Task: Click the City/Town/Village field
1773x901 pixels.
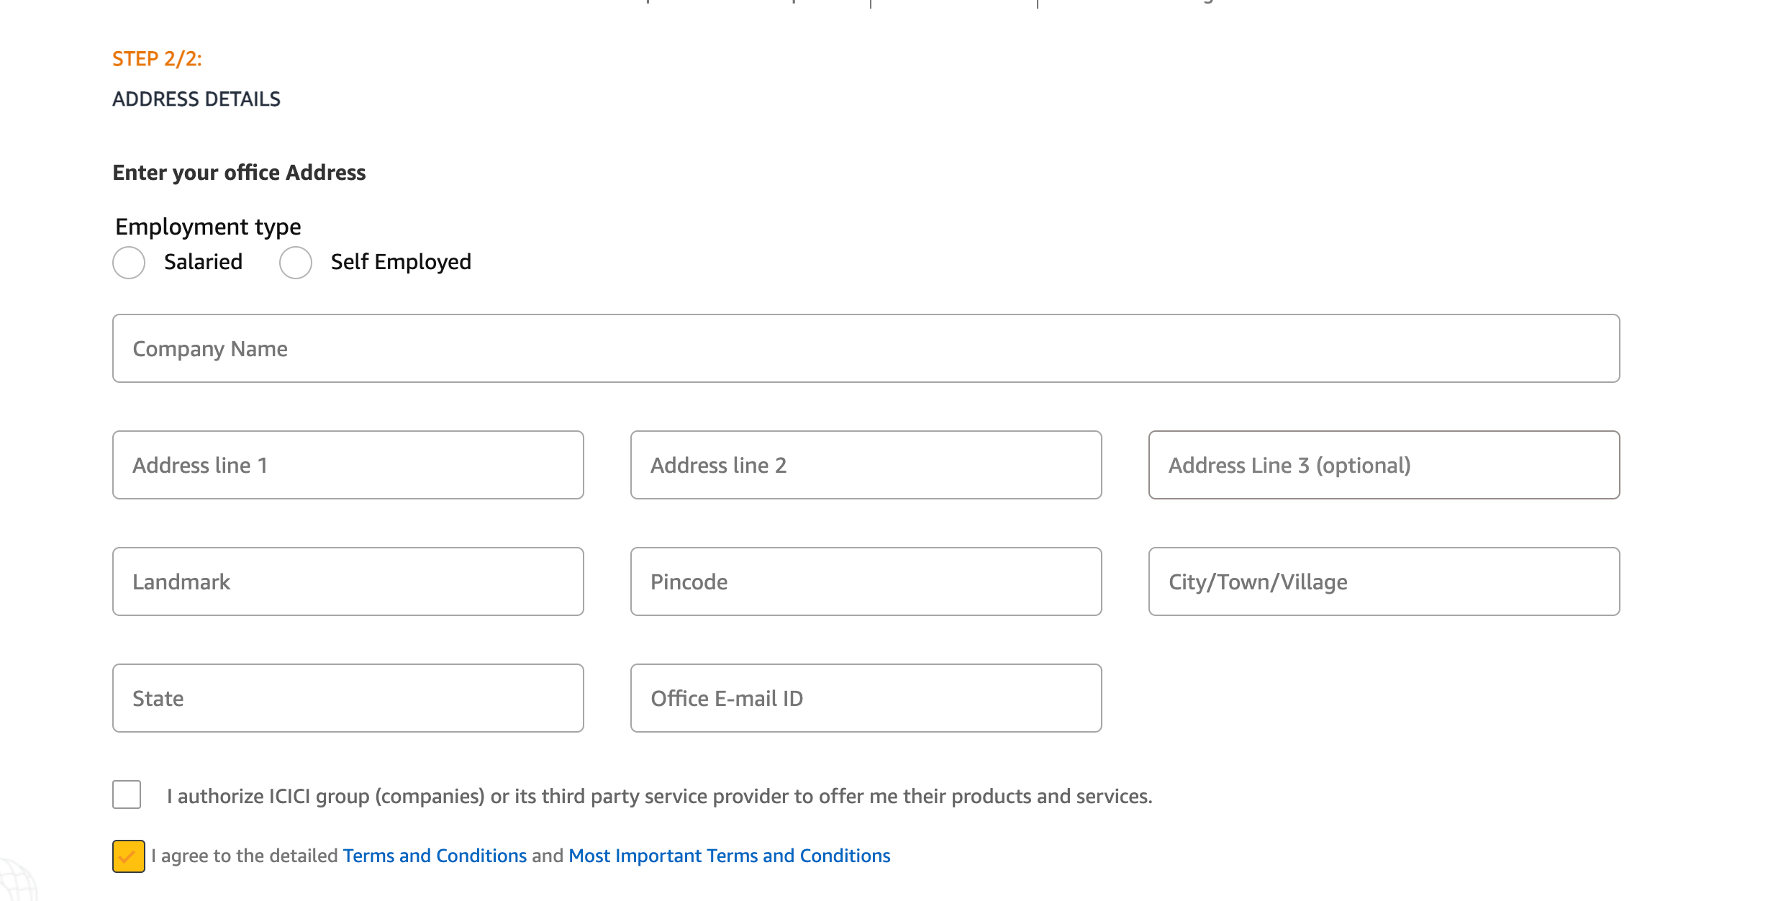Action: point(1384,581)
